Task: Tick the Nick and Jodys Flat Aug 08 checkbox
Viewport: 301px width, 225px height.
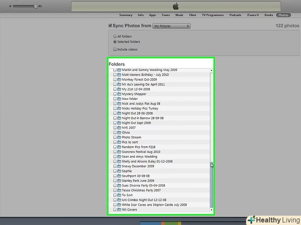Action: point(115,103)
